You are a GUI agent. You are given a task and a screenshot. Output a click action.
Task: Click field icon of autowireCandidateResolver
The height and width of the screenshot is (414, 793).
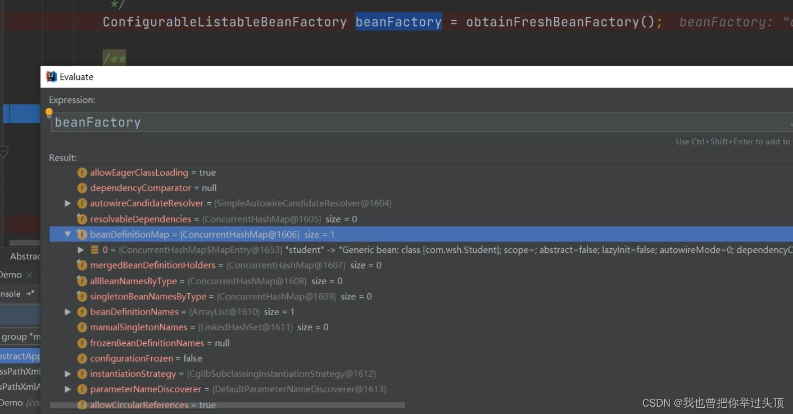pyautogui.click(x=82, y=203)
